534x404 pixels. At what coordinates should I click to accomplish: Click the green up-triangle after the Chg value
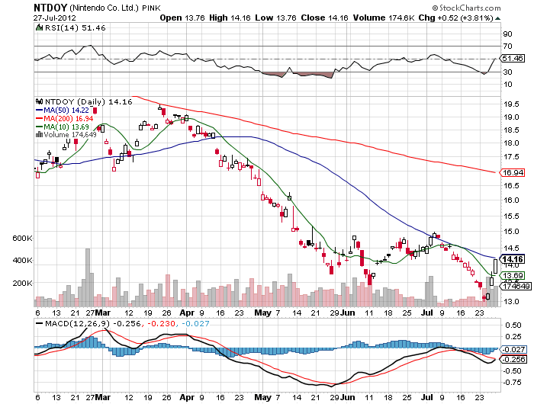coord(497,18)
